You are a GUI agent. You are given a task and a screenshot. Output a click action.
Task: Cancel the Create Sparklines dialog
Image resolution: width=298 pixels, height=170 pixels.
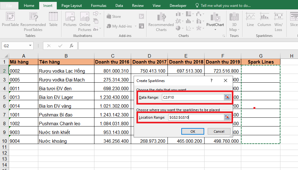point(219,131)
